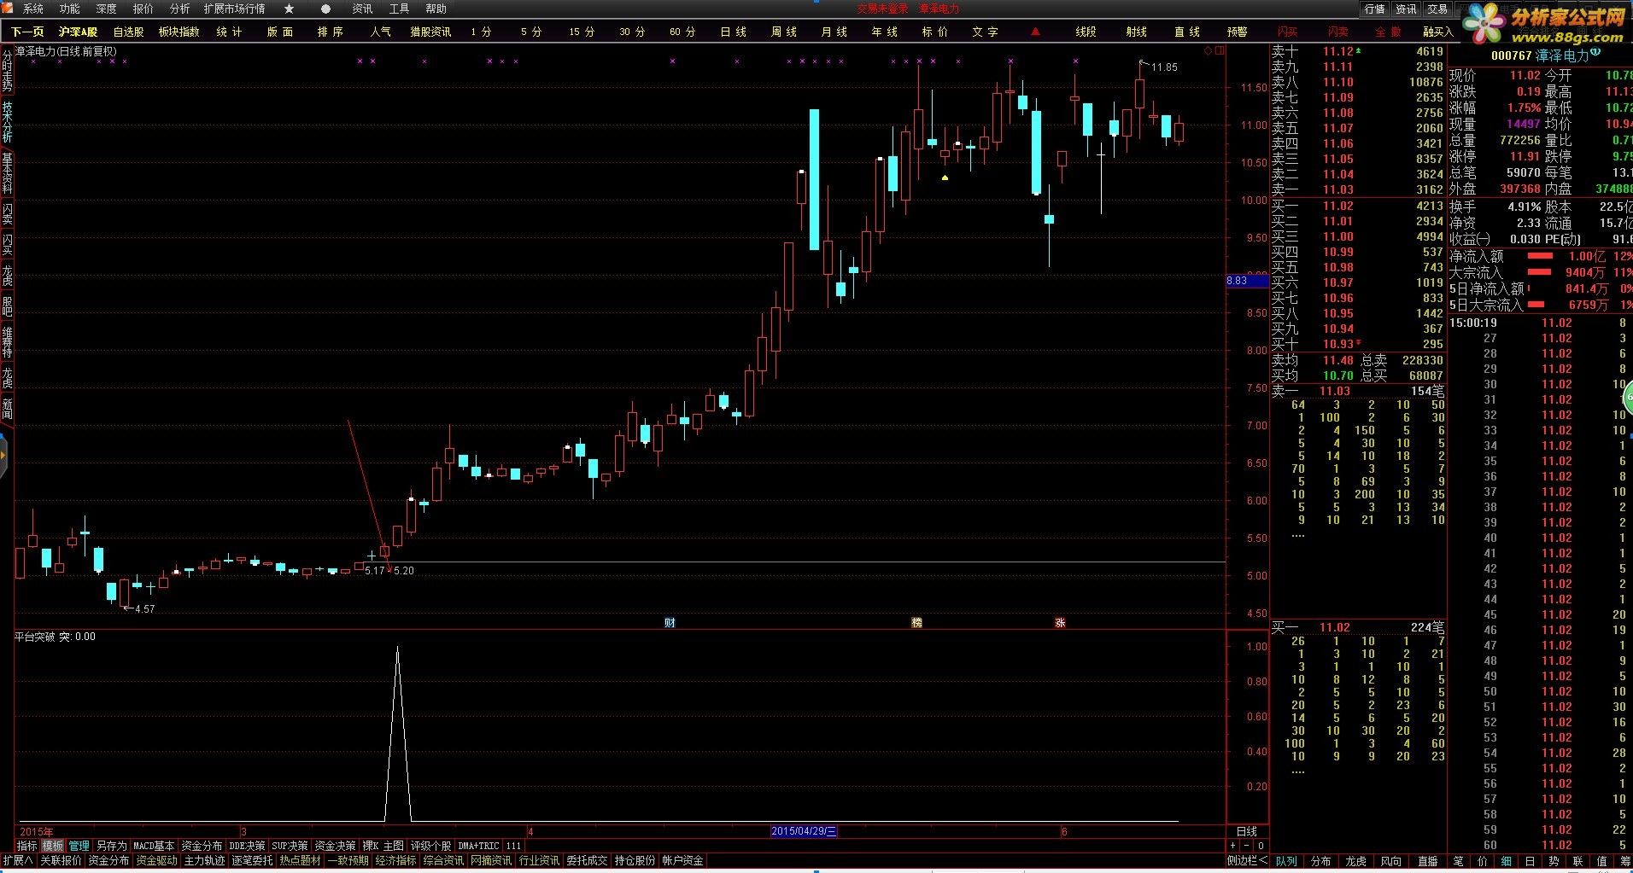Open the 热点题材 bottom tab
This screenshot has width=1633, height=873.
(x=300, y=860)
